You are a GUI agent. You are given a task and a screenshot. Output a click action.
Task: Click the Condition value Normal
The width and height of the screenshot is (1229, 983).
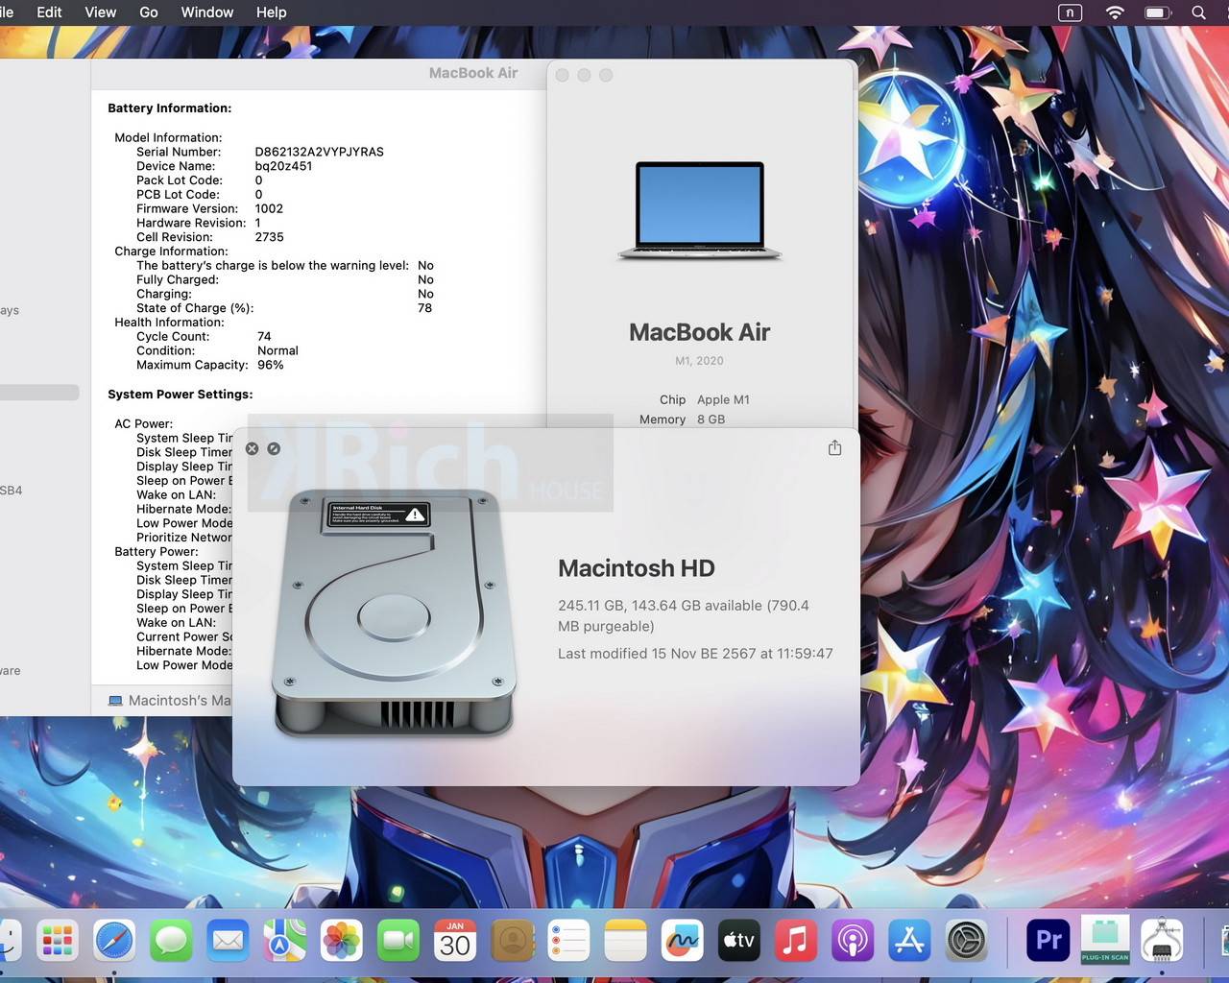tap(277, 351)
